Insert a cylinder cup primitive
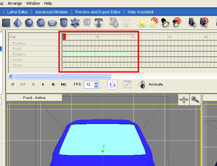 coord(64,22)
